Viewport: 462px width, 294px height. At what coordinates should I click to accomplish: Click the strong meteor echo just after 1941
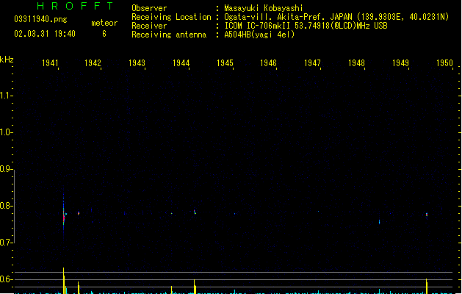pos(64,217)
